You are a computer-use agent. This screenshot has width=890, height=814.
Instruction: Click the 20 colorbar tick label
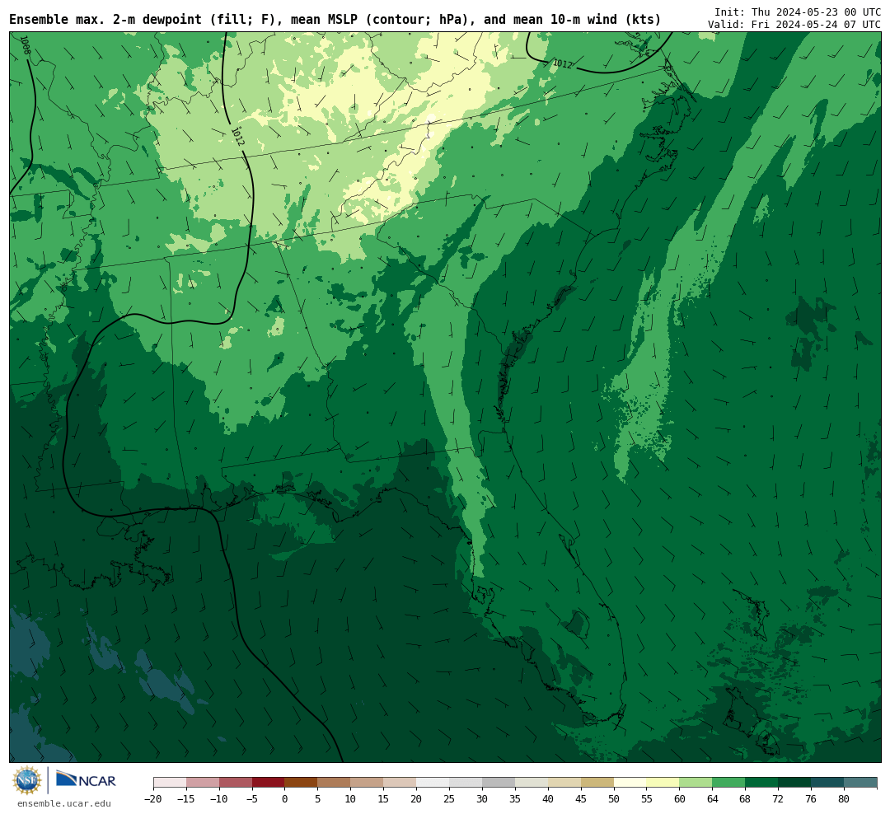pyautogui.click(x=417, y=799)
